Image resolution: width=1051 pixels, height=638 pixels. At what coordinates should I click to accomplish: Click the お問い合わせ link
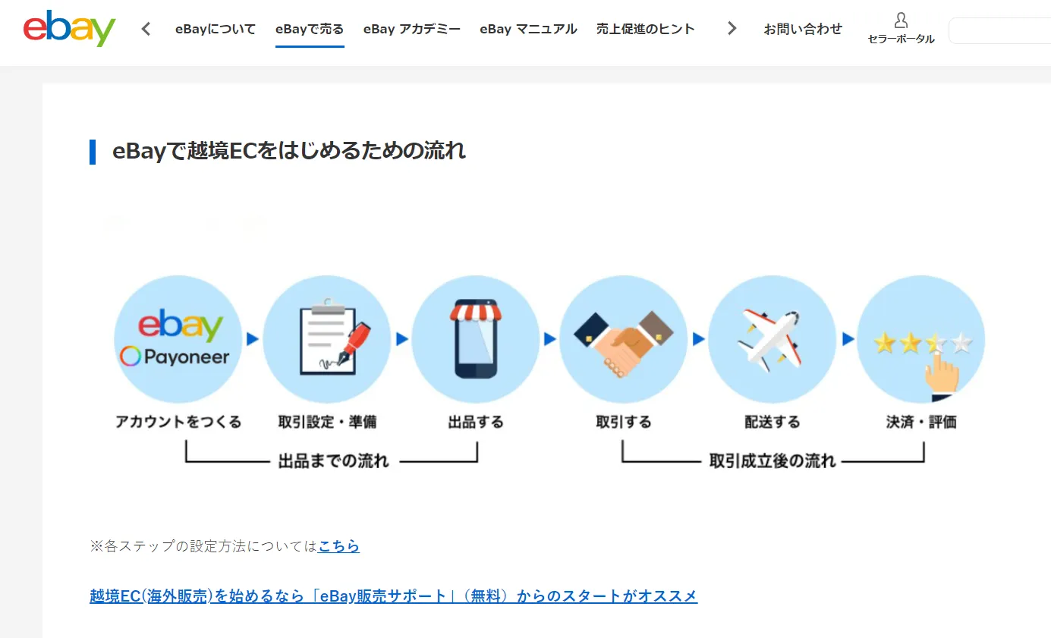click(x=803, y=30)
